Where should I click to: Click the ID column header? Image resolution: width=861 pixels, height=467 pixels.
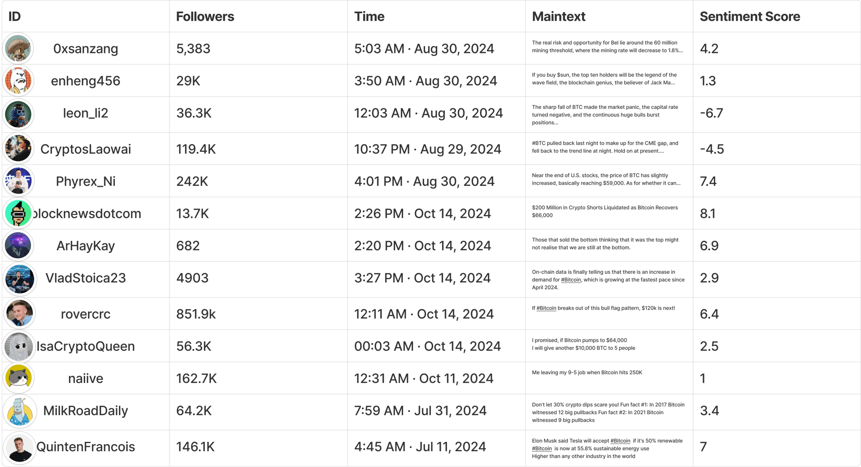[x=15, y=17]
